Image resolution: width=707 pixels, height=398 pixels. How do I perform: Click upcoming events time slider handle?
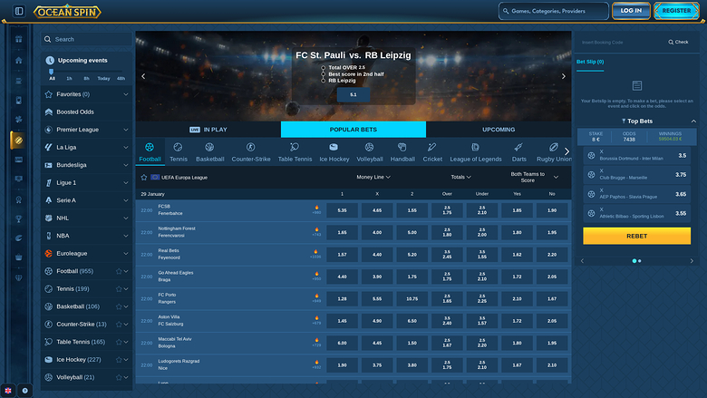tap(51, 72)
